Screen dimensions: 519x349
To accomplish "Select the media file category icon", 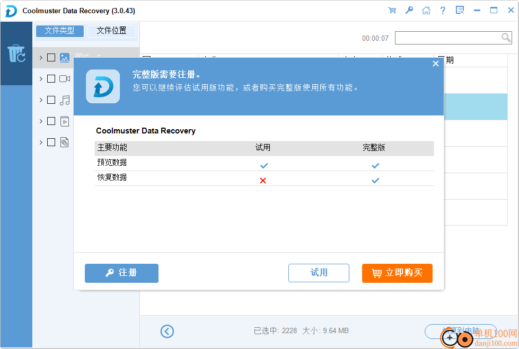I will (x=65, y=121).
